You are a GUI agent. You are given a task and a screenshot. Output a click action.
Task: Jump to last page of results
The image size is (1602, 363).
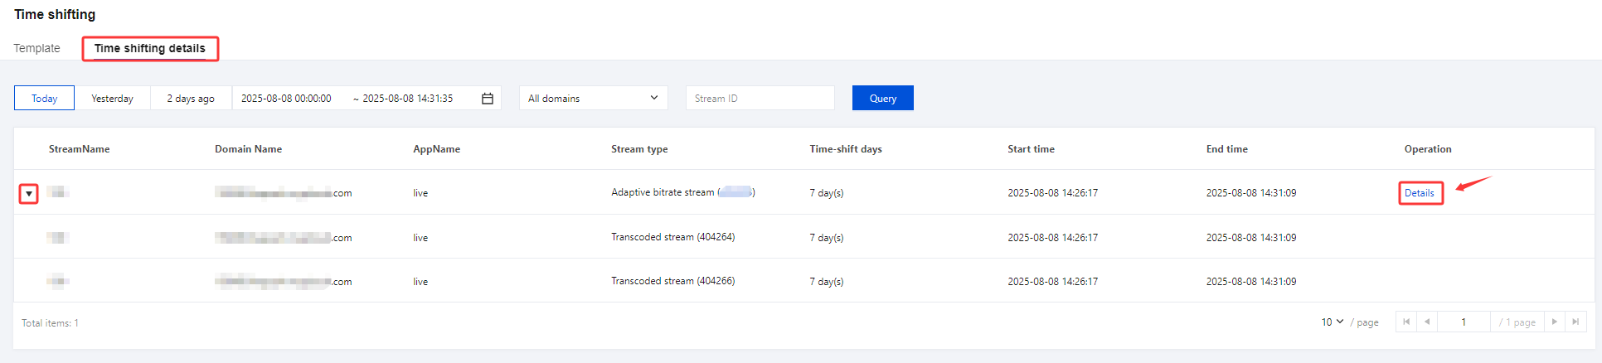coord(1575,322)
